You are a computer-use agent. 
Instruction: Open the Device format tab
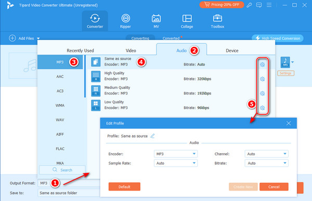232,50
